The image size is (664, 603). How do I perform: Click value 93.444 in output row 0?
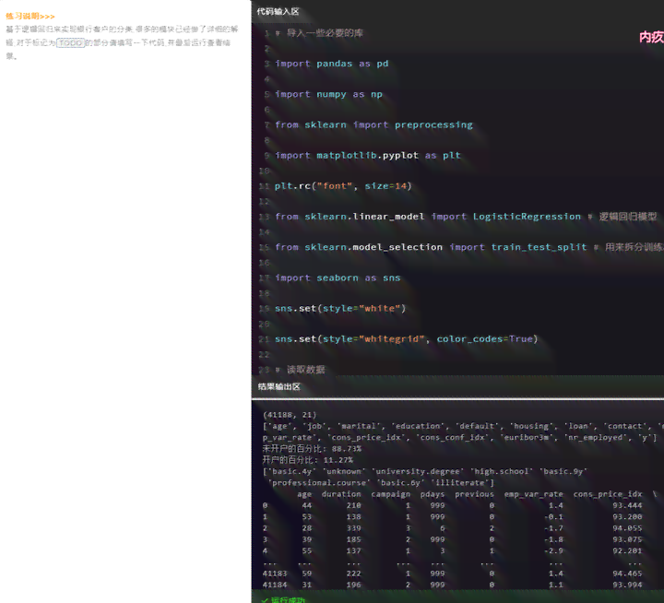coord(627,505)
